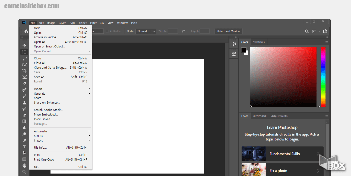
Task: Select the Eraser tool
Action: click(x=25, y=115)
